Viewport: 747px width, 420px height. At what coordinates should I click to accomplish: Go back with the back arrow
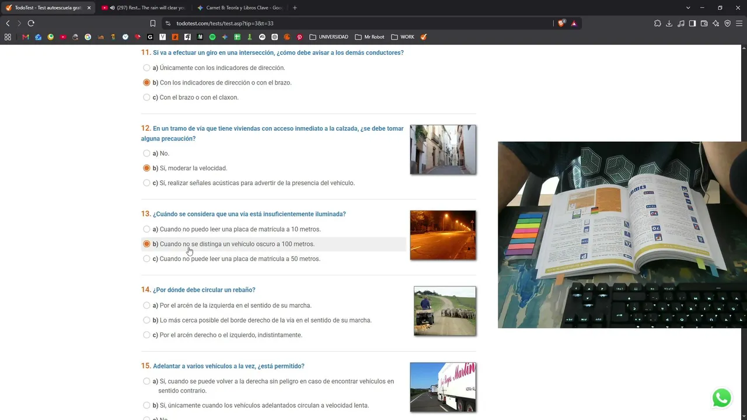8,23
